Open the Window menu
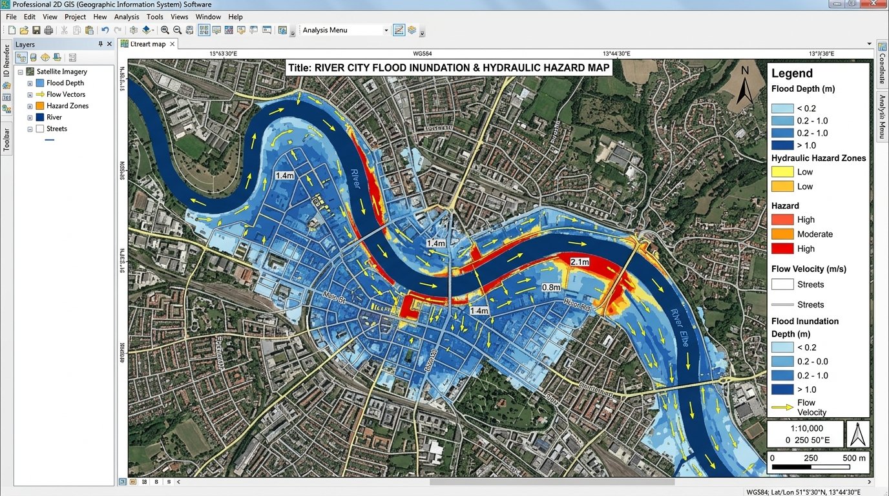Image resolution: width=889 pixels, height=496 pixels. click(x=208, y=17)
